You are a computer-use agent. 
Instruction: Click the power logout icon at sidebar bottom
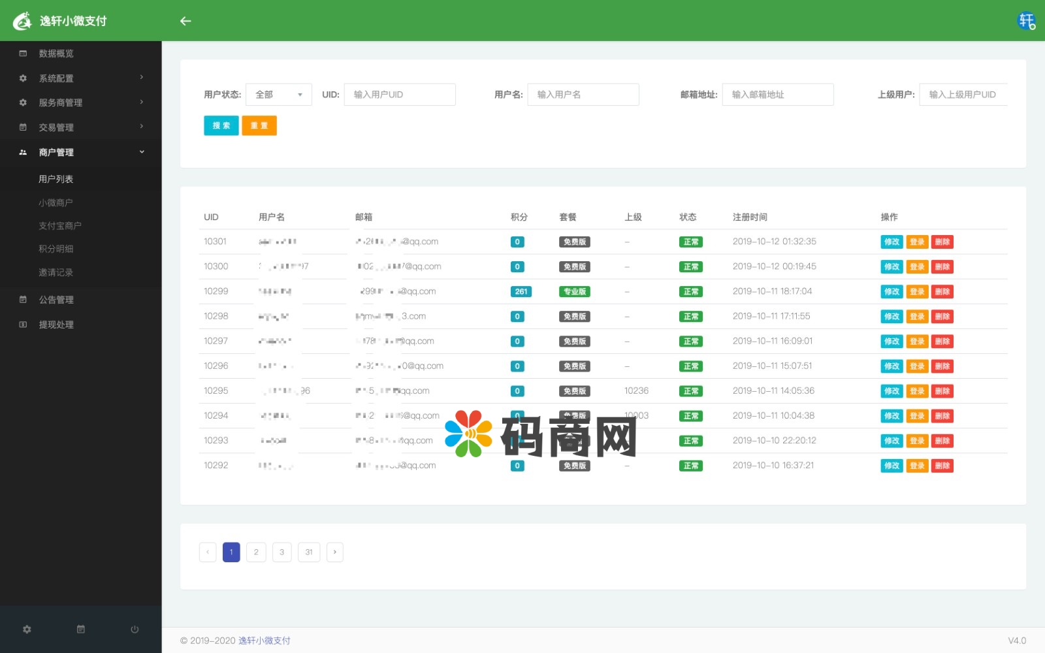135,629
